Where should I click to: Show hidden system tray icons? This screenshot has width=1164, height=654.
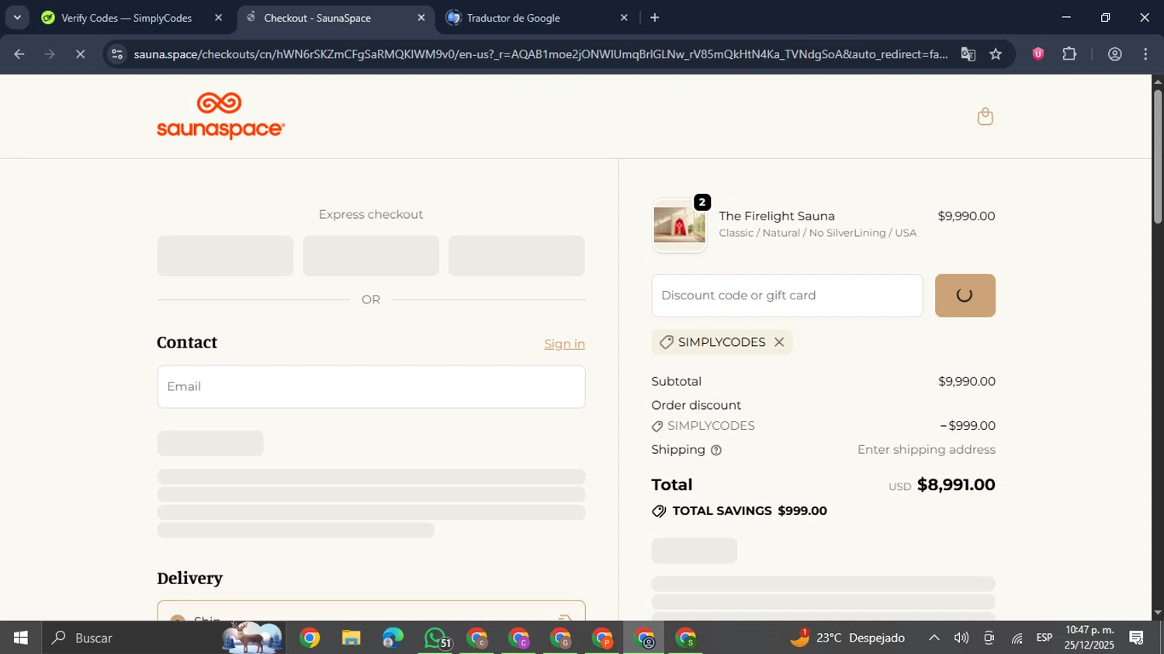(x=934, y=638)
